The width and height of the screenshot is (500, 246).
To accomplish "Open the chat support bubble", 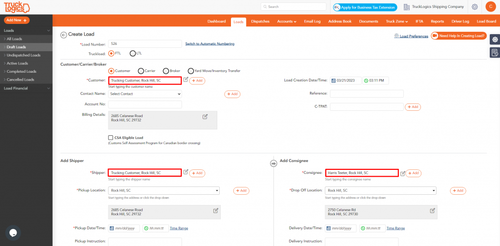I will (x=13, y=233).
